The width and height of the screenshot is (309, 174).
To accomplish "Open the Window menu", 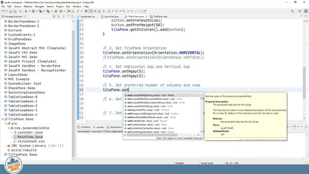I will pyautogui.click(x=77, y=6).
